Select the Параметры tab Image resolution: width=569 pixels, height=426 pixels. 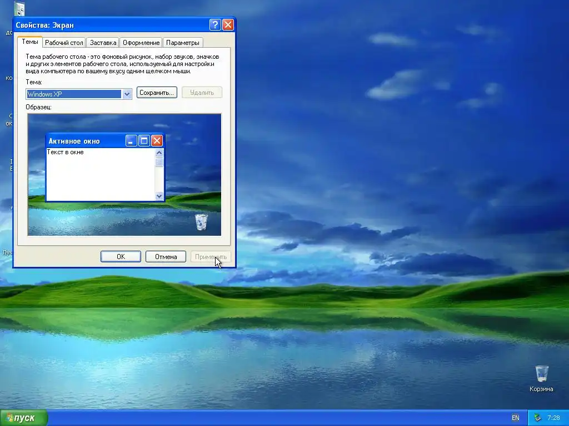pos(182,43)
